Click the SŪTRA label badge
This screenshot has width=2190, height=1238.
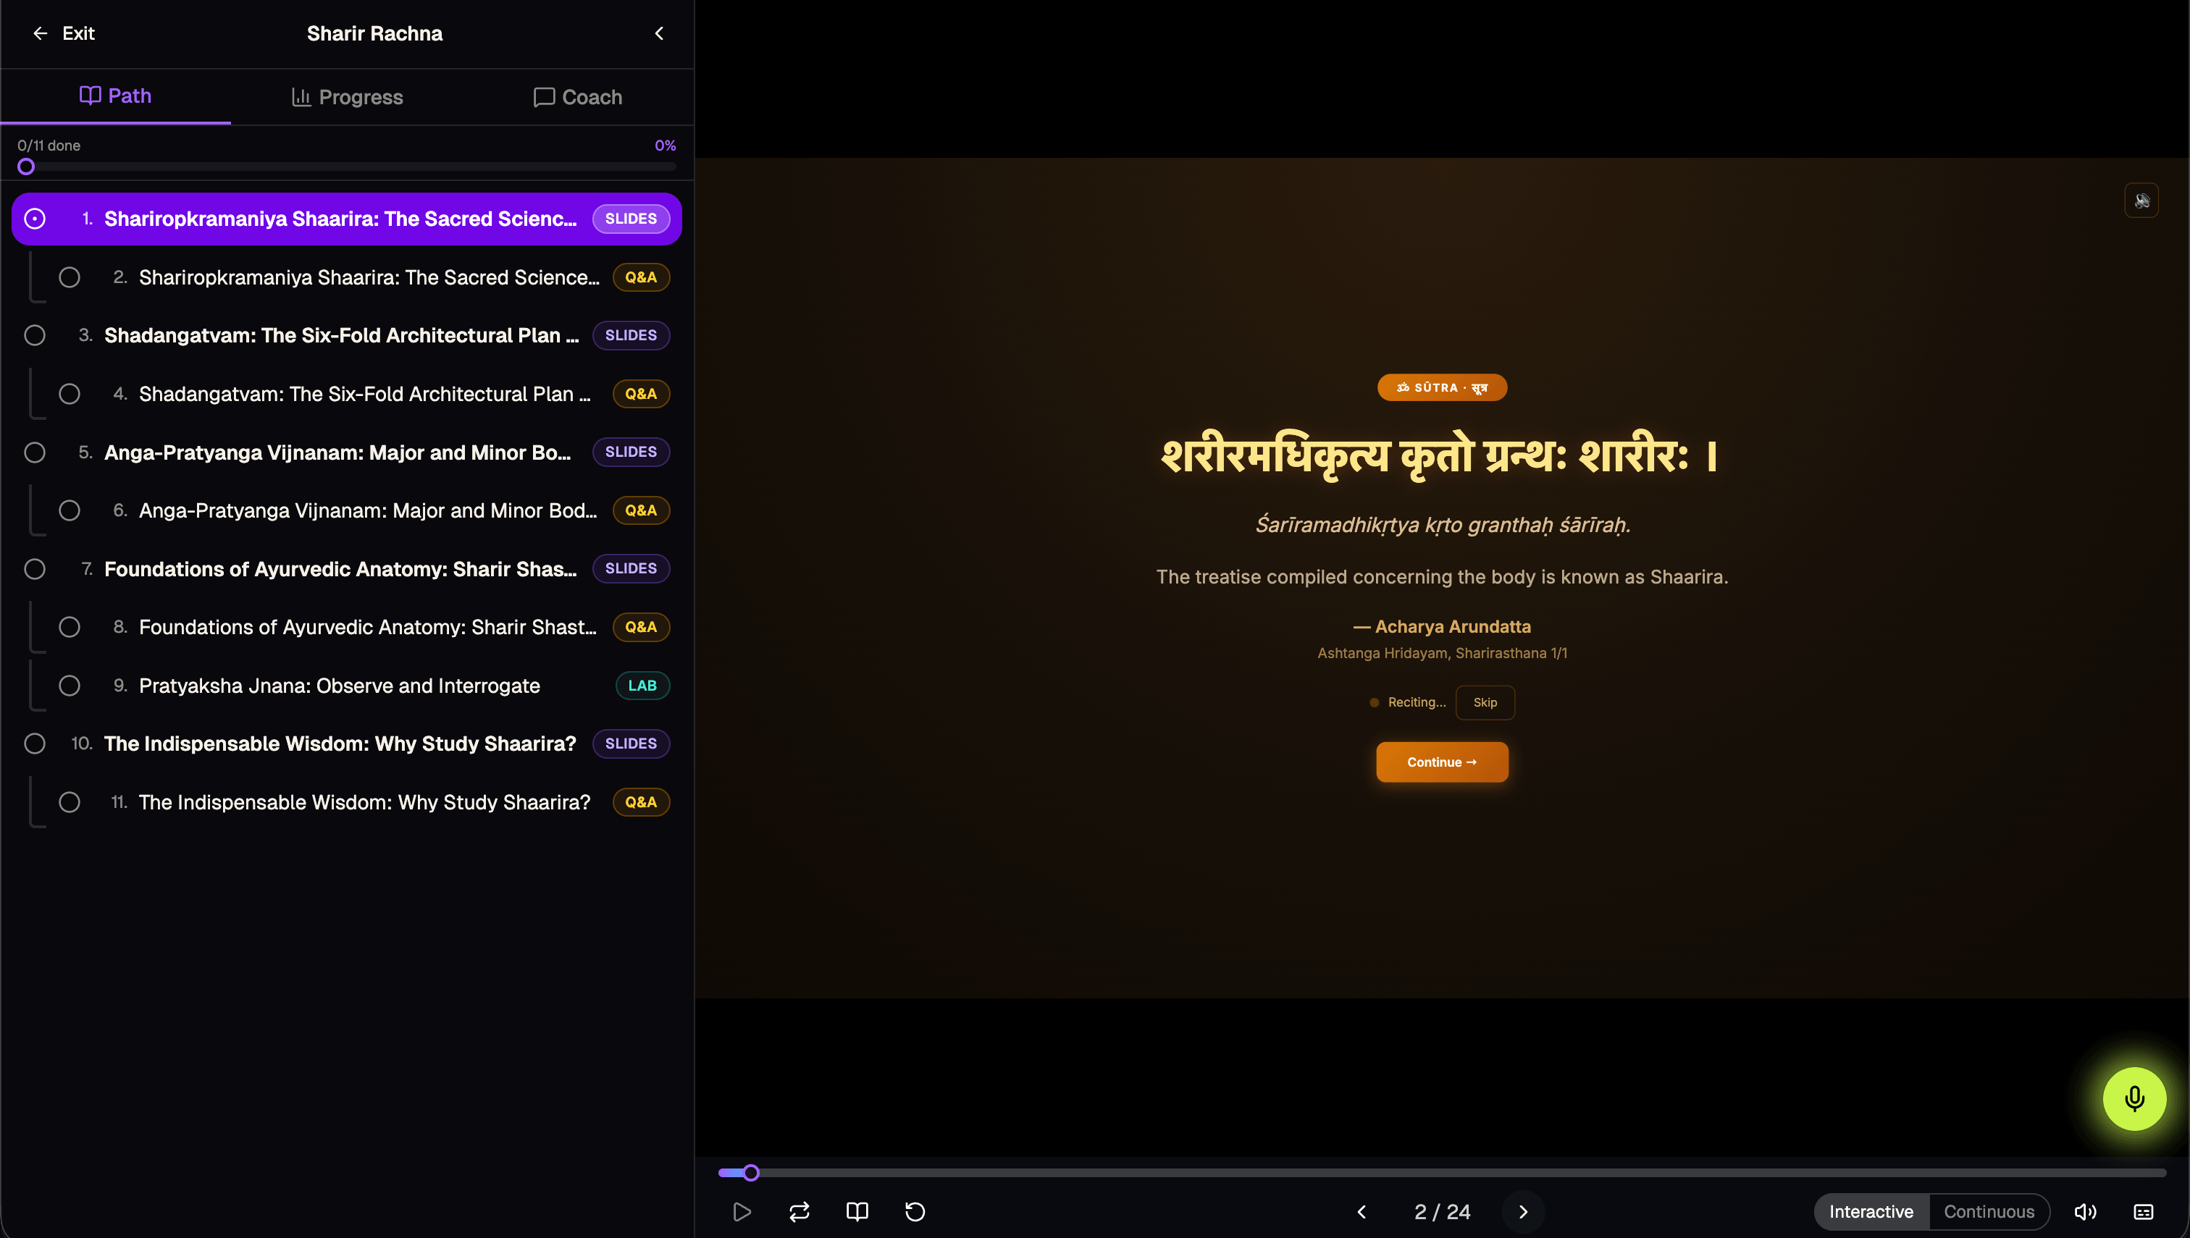click(1443, 388)
